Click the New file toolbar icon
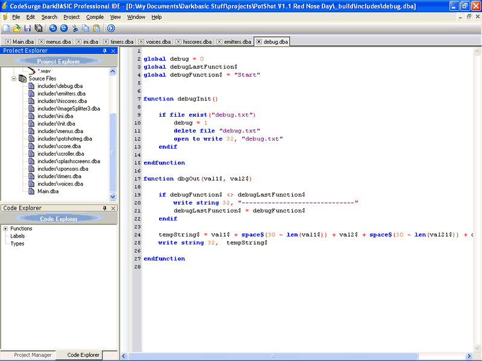The height and width of the screenshot is (361, 482). (x=6, y=28)
